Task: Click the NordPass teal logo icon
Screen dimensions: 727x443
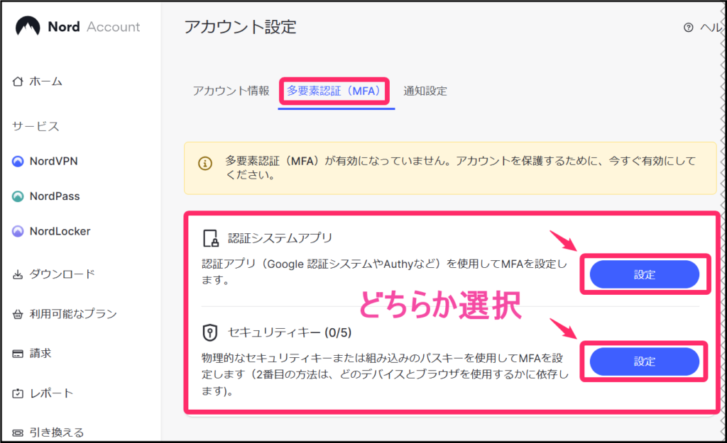Action: [18, 196]
